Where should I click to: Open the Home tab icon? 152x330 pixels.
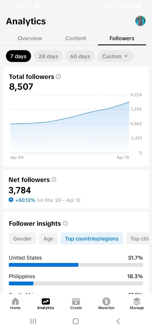(x=15, y=301)
